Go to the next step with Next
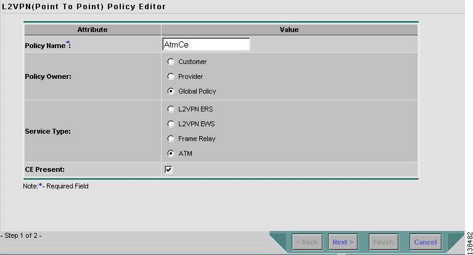 343,242
